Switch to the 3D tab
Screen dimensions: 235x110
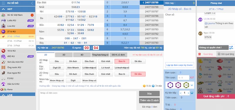tap(64, 55)
